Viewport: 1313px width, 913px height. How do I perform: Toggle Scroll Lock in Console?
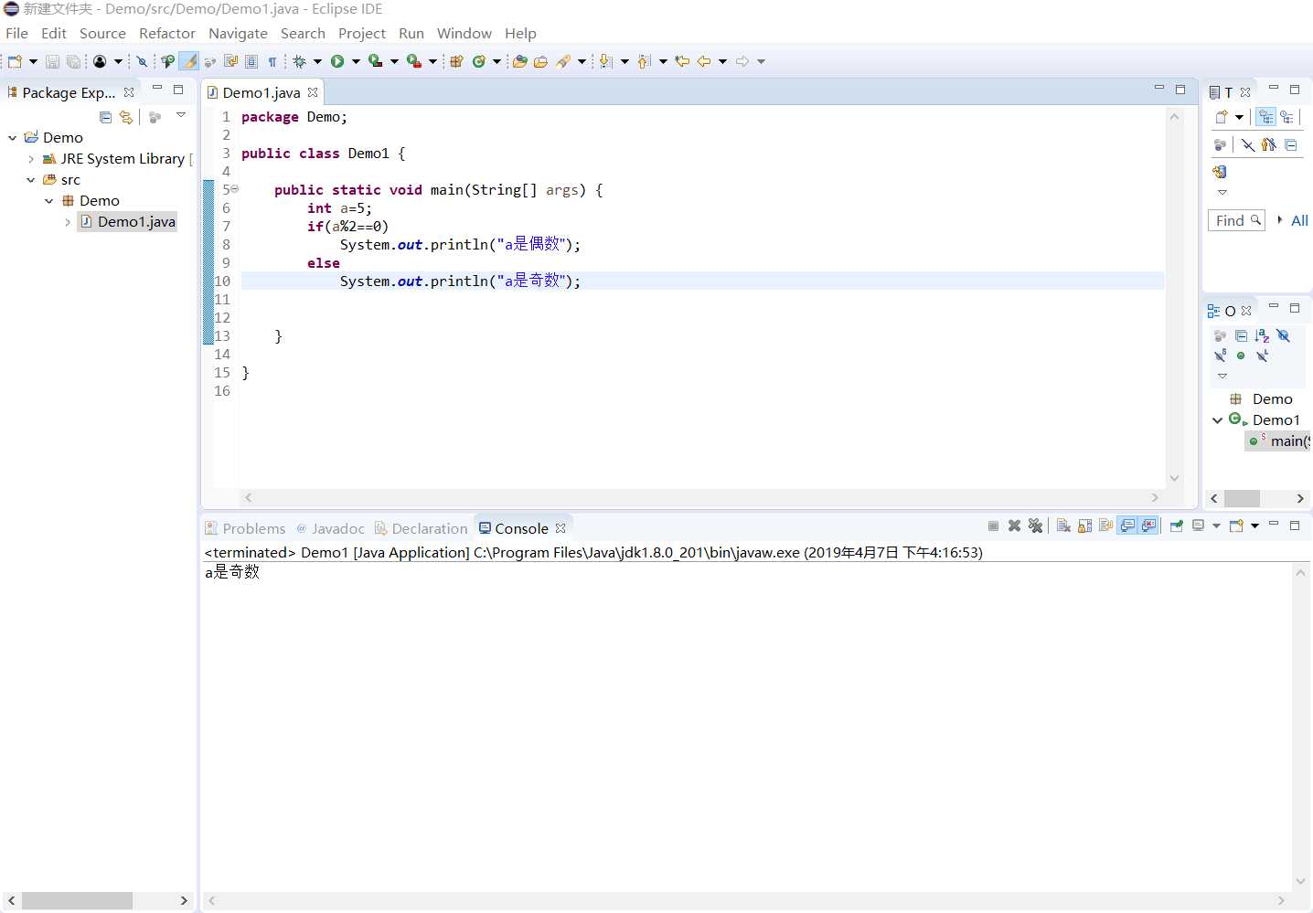coord(1084,526)
